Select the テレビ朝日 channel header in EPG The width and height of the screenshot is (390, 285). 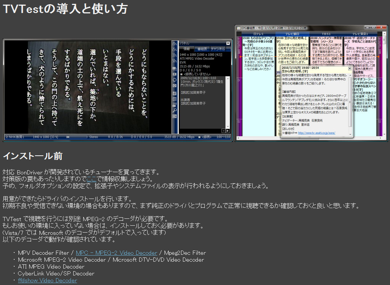[292, 34]
